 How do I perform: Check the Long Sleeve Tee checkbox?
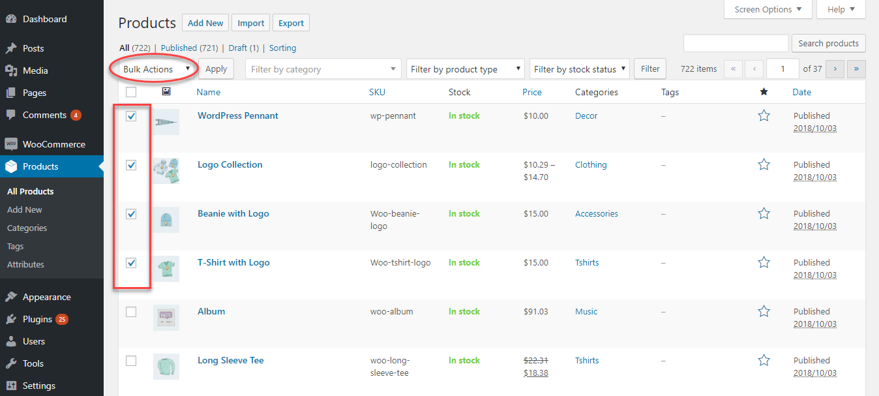(x=131, y=361)
